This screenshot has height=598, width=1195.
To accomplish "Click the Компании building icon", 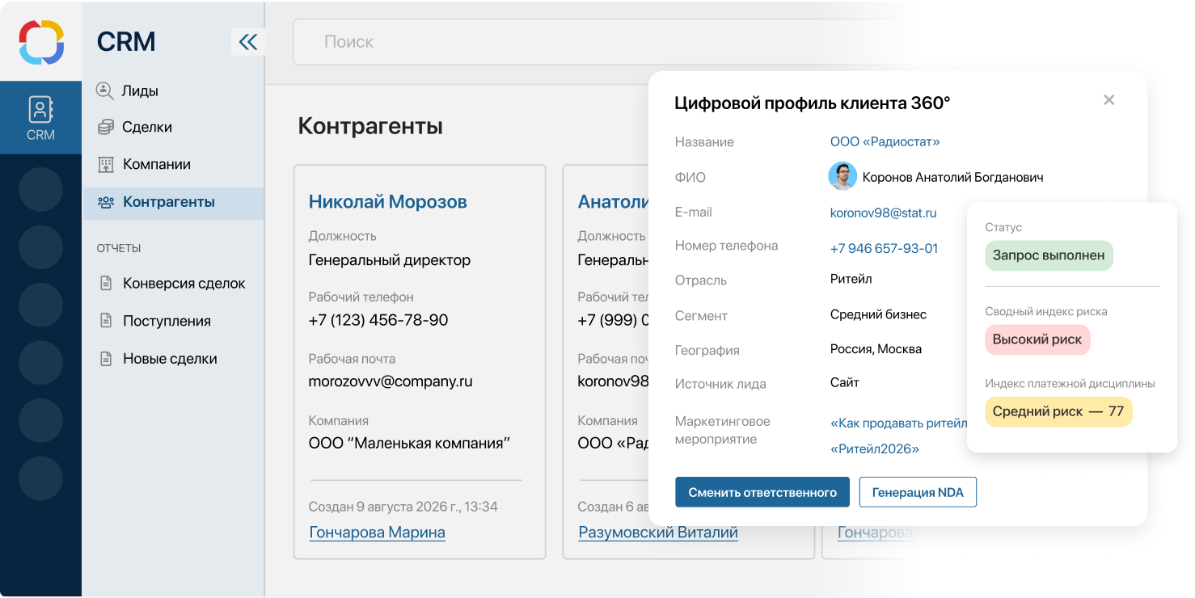I will [x=105, y=164].
